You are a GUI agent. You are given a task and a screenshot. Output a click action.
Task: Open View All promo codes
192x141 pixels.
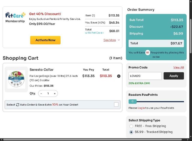(x=178, y=67)
